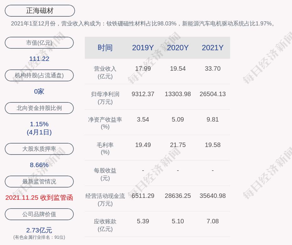Image resolution: width=292 pixels, height=245 pixels.
Task: Open the red 2021.11.25 收到监管函 notice
Action: click(x=39, y=198)
